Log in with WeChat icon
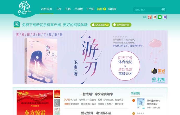This screenshot has width=180, height=115. pyautogui.click(x=160, y=17)
